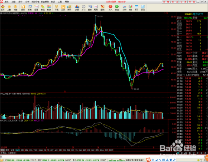Click the 行情 button at top right
The height and width of the screenshot is (162, 208).
[x=166, y=2]
